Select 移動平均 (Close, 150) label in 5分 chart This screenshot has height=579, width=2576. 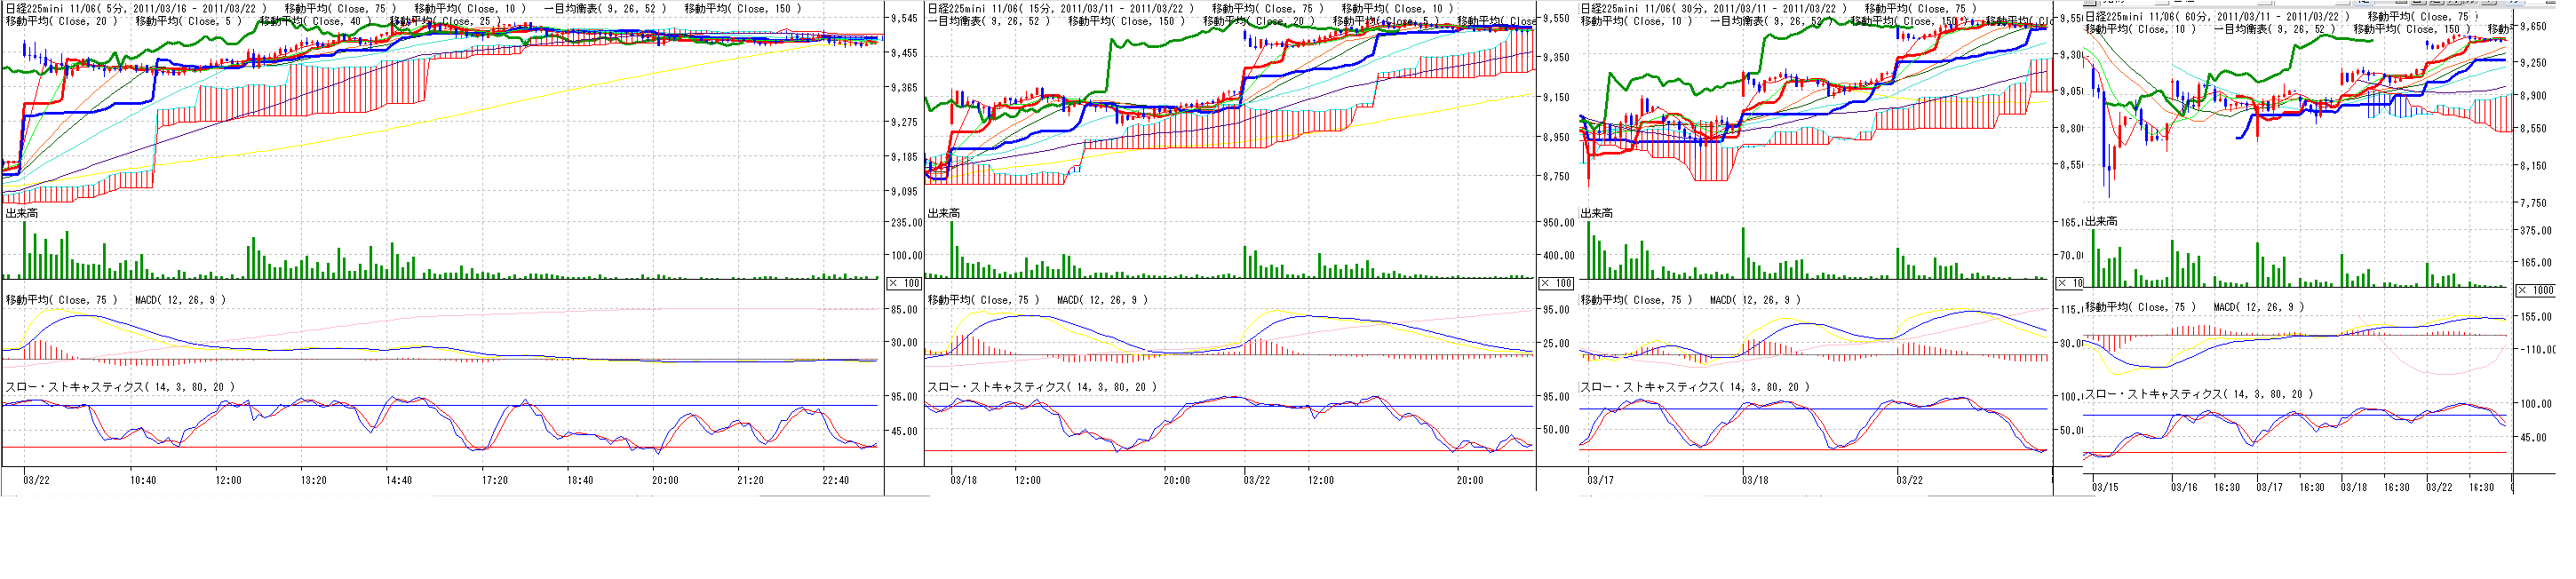(x=743, y=8)
